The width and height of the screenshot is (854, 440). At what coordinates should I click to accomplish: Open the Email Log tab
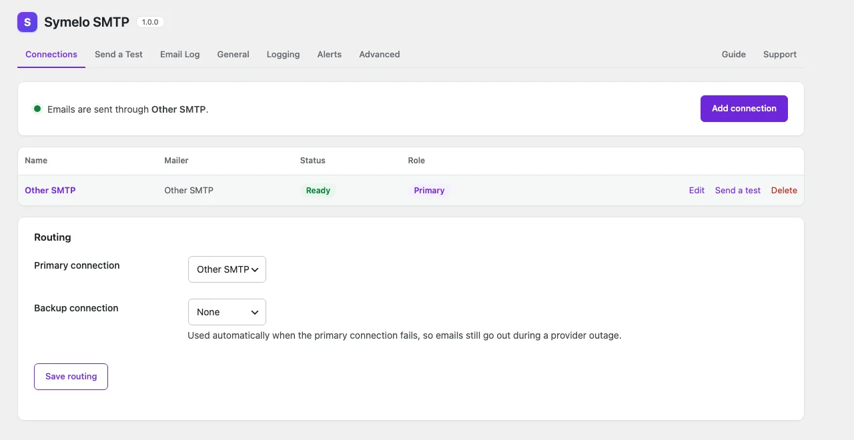click(x=180, y=55)
